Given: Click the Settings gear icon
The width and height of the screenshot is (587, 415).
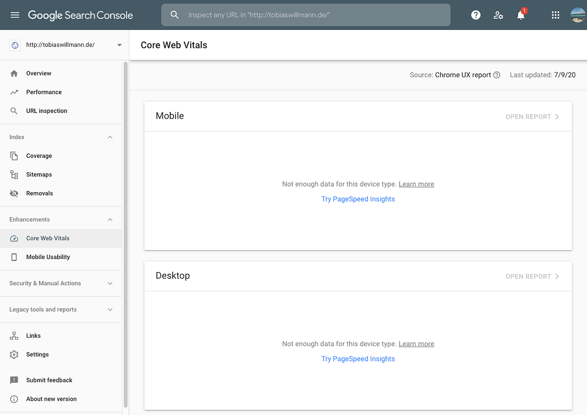Looking at the screenshot, I should click(x=14, y=354).
